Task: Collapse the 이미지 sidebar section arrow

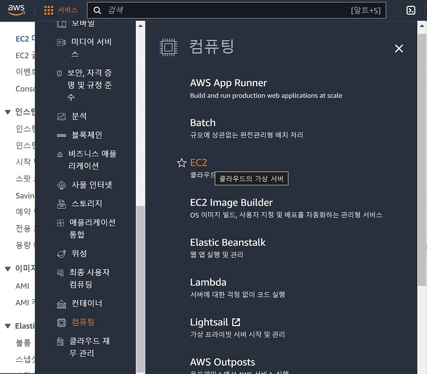Action: [x=8, y=269]
